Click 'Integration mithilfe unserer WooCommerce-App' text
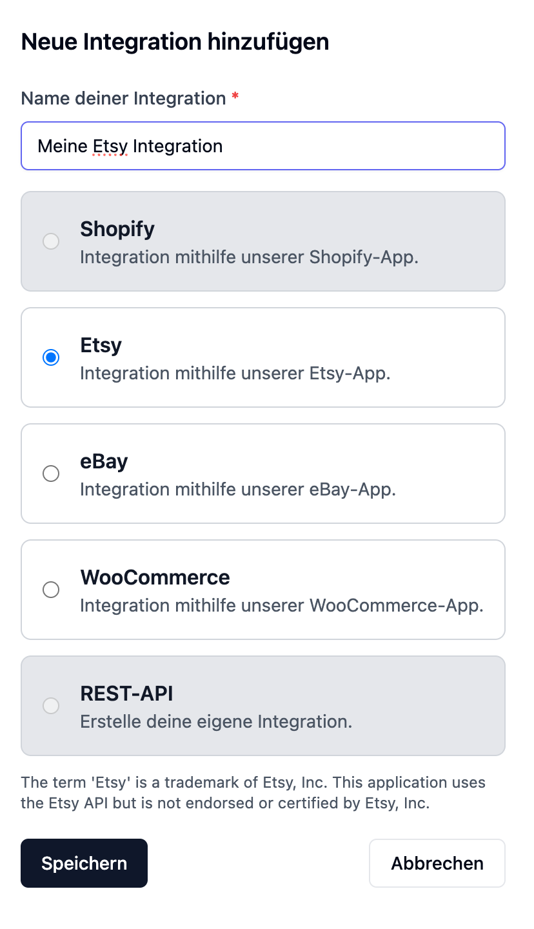Viewport: 534px width, 929px height. [282, 606]
